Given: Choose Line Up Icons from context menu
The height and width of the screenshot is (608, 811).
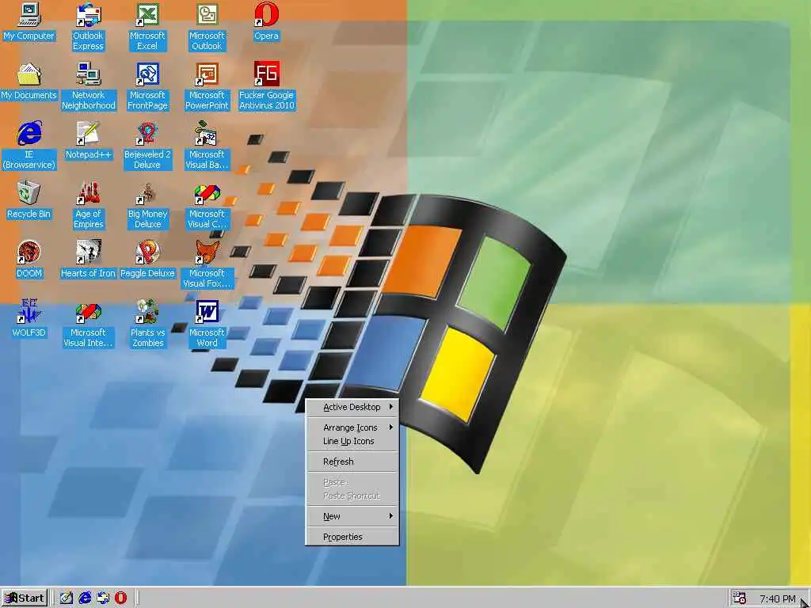Looking at the screenshot, I should 352,441.
